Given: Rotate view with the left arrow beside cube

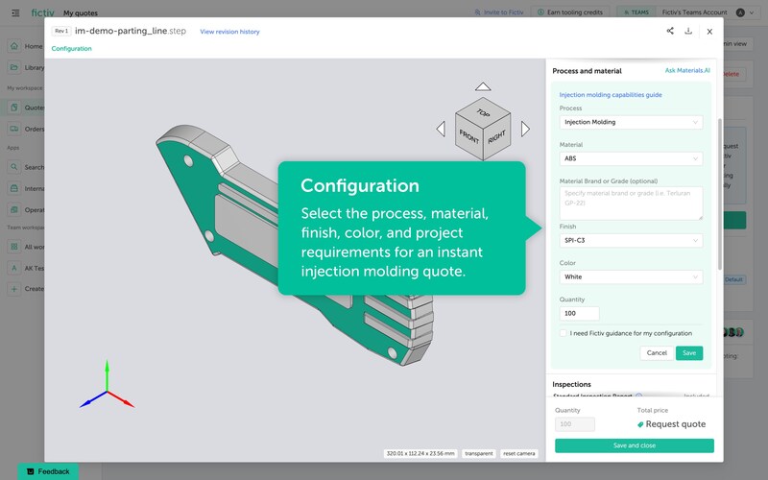Looking at the screenshot, I should 441,129.
